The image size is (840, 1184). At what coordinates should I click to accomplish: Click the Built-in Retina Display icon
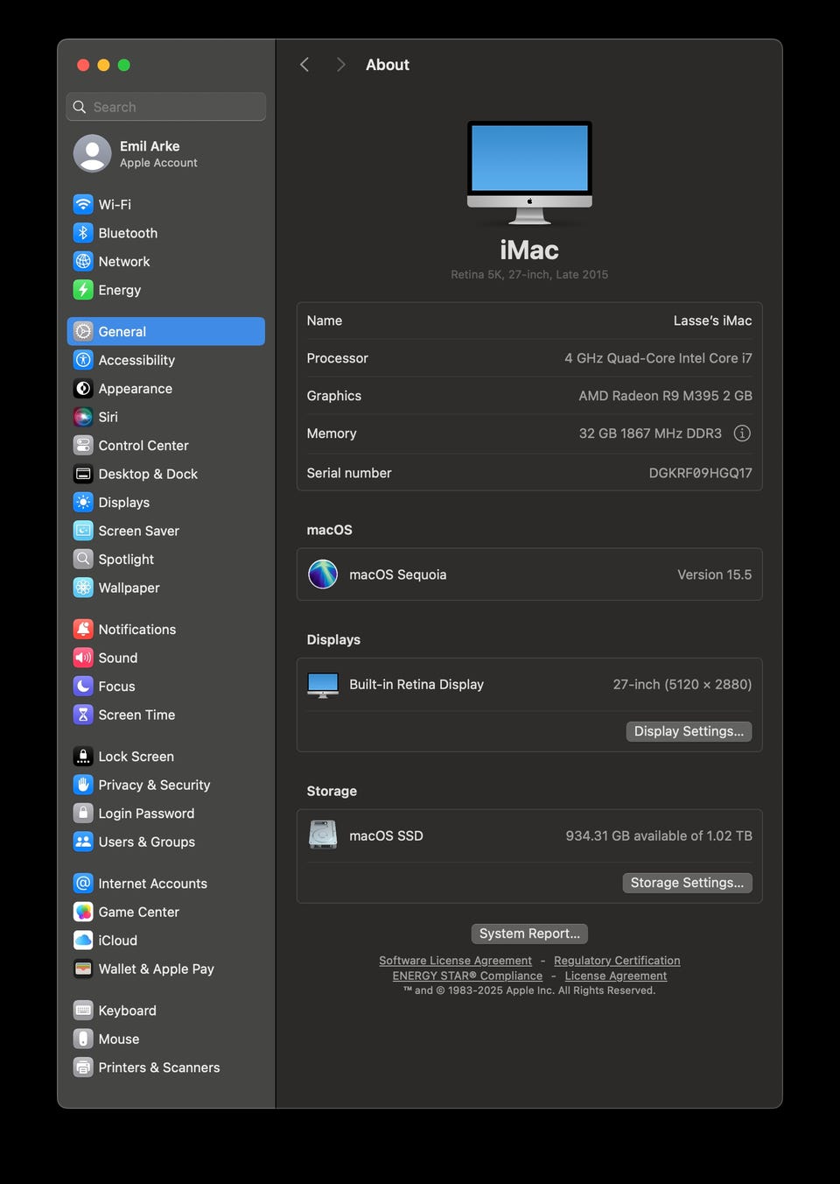click(x=323, y=685)
